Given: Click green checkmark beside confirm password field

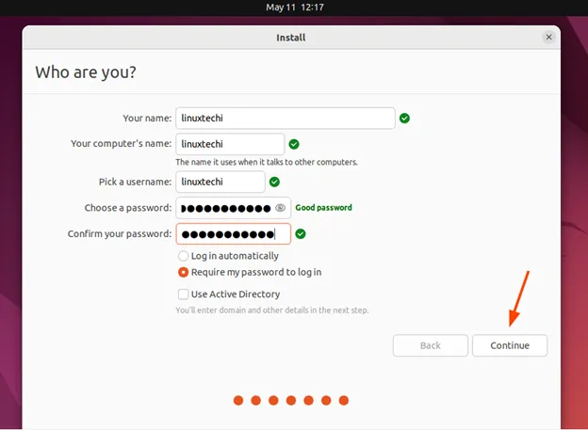Looking at the screenshot, I should 301,233.
